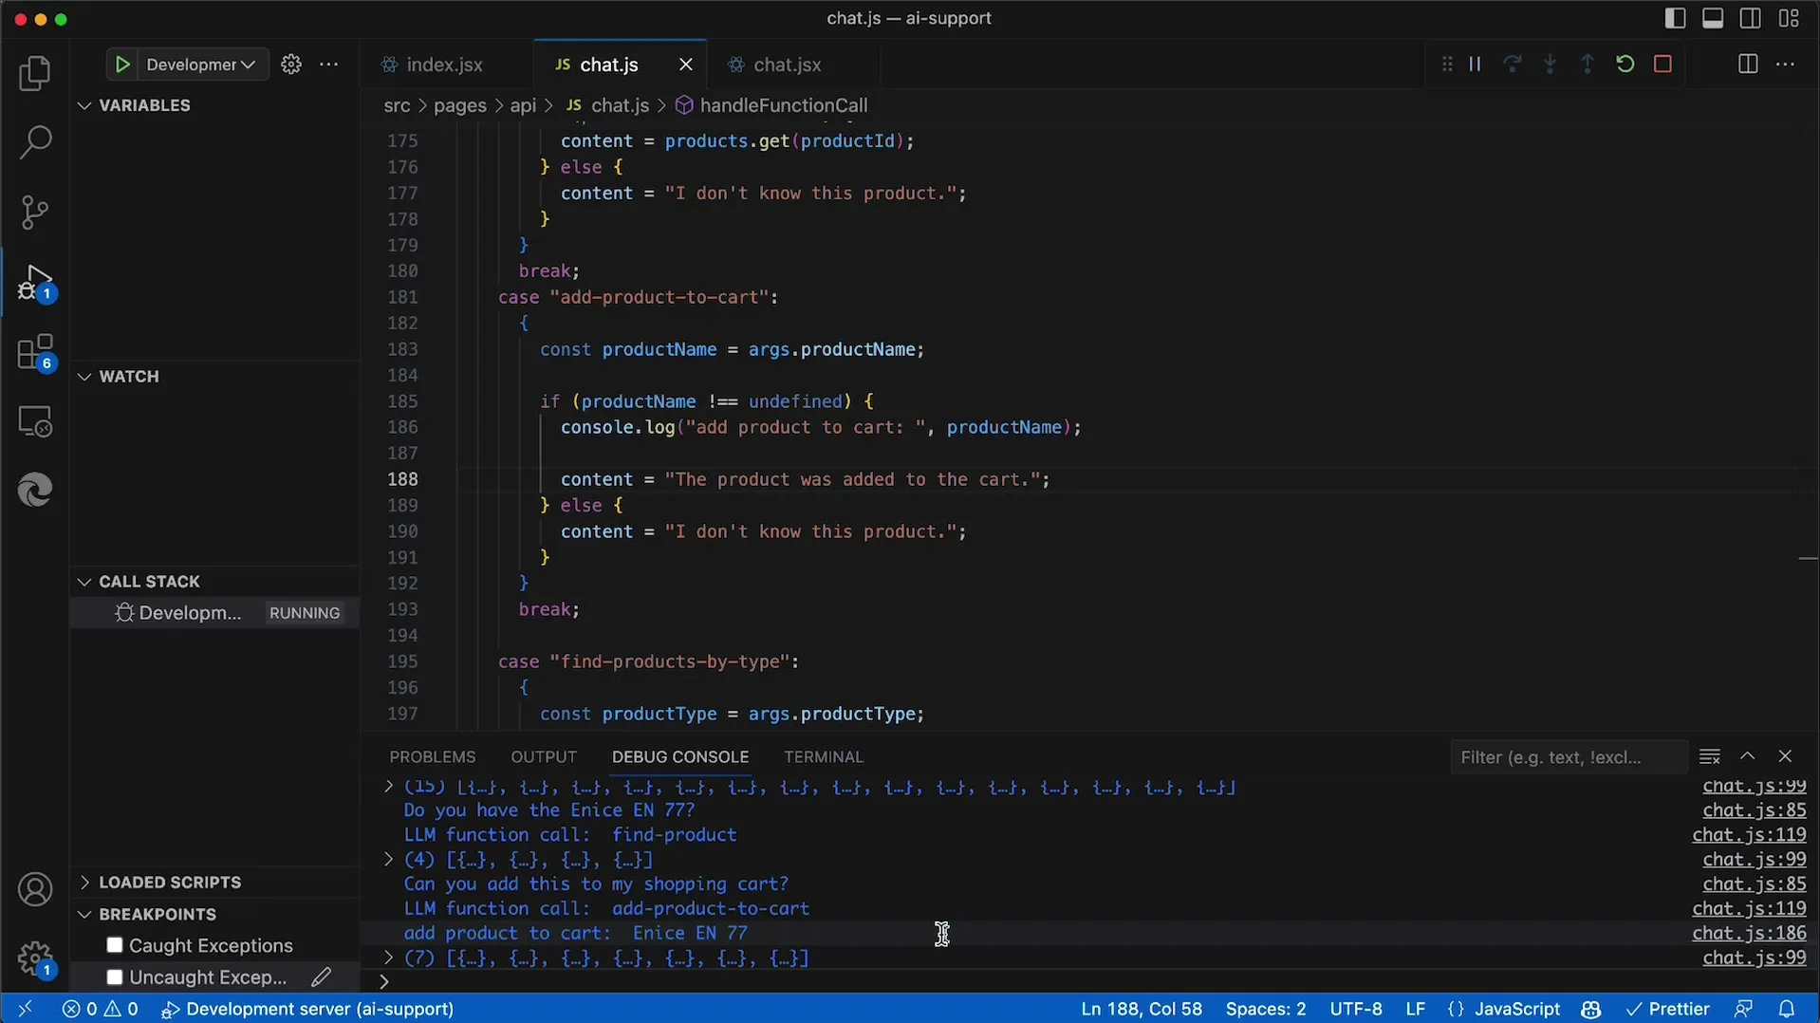
Task: Click the Prettier status bar item
Action: pyautogui.click(x=1667, y=1009)
